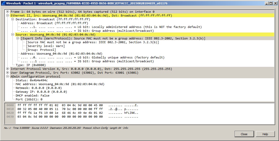Image resolution: width=279 pixels, height=141 pixels.
Task: Click the packet summary status line
Action: click(x=66, y=128)
